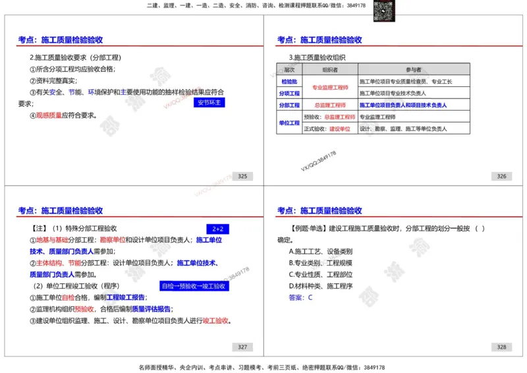Click the red text '主体结构、节能'
The width and height of the screenshot is (527, 373).
tap(59, 263)
